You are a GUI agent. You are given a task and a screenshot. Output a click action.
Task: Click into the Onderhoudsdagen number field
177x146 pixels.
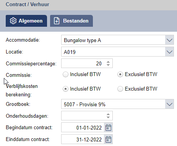83,116
